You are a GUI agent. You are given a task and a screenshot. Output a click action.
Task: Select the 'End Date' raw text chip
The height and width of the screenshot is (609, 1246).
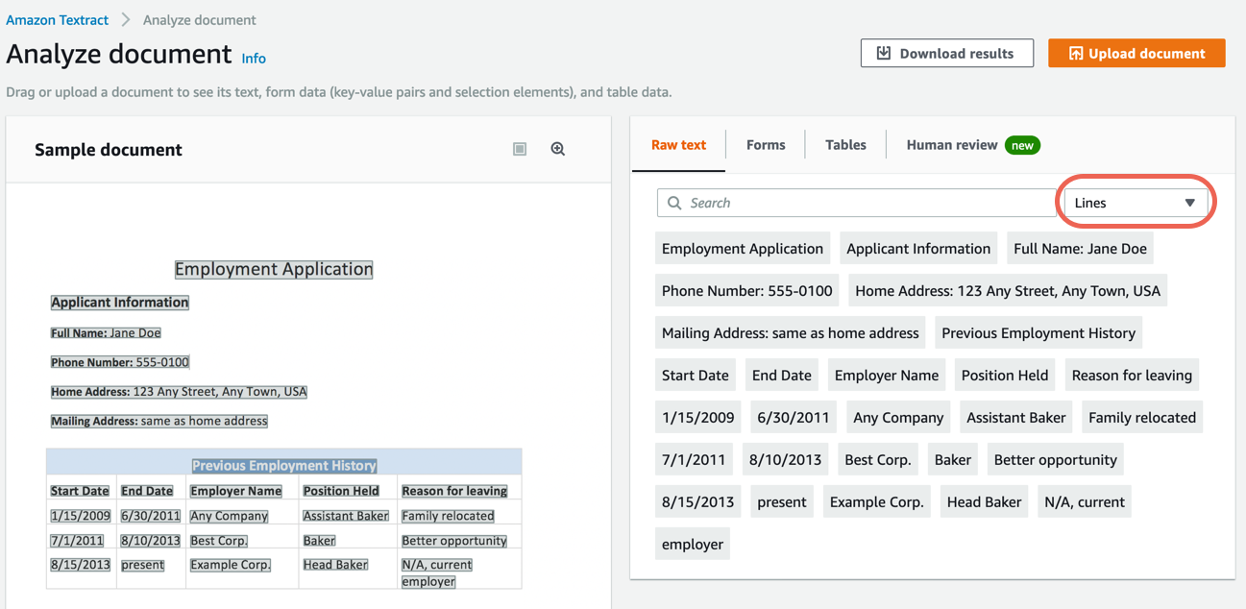tap(782, 376)
